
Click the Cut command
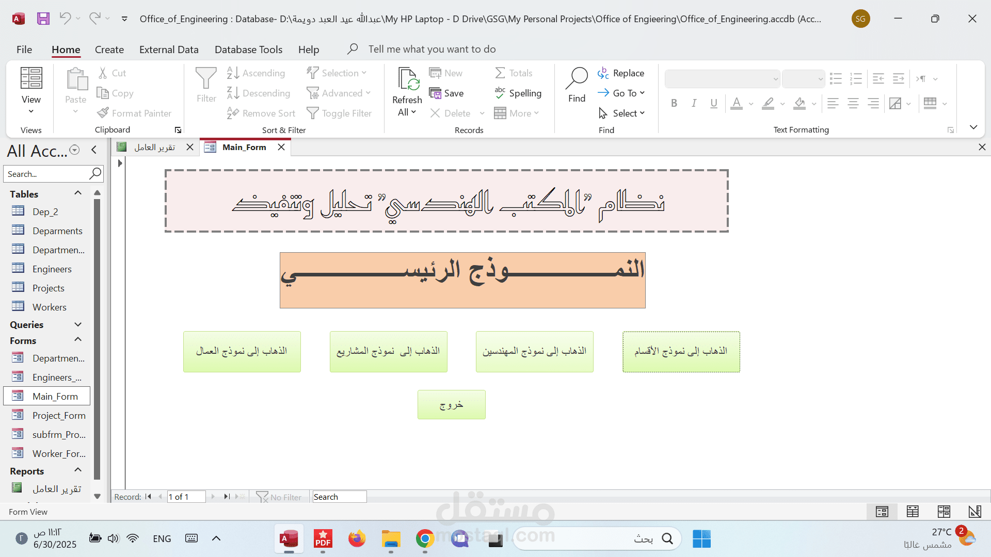[x=112, y=73]
